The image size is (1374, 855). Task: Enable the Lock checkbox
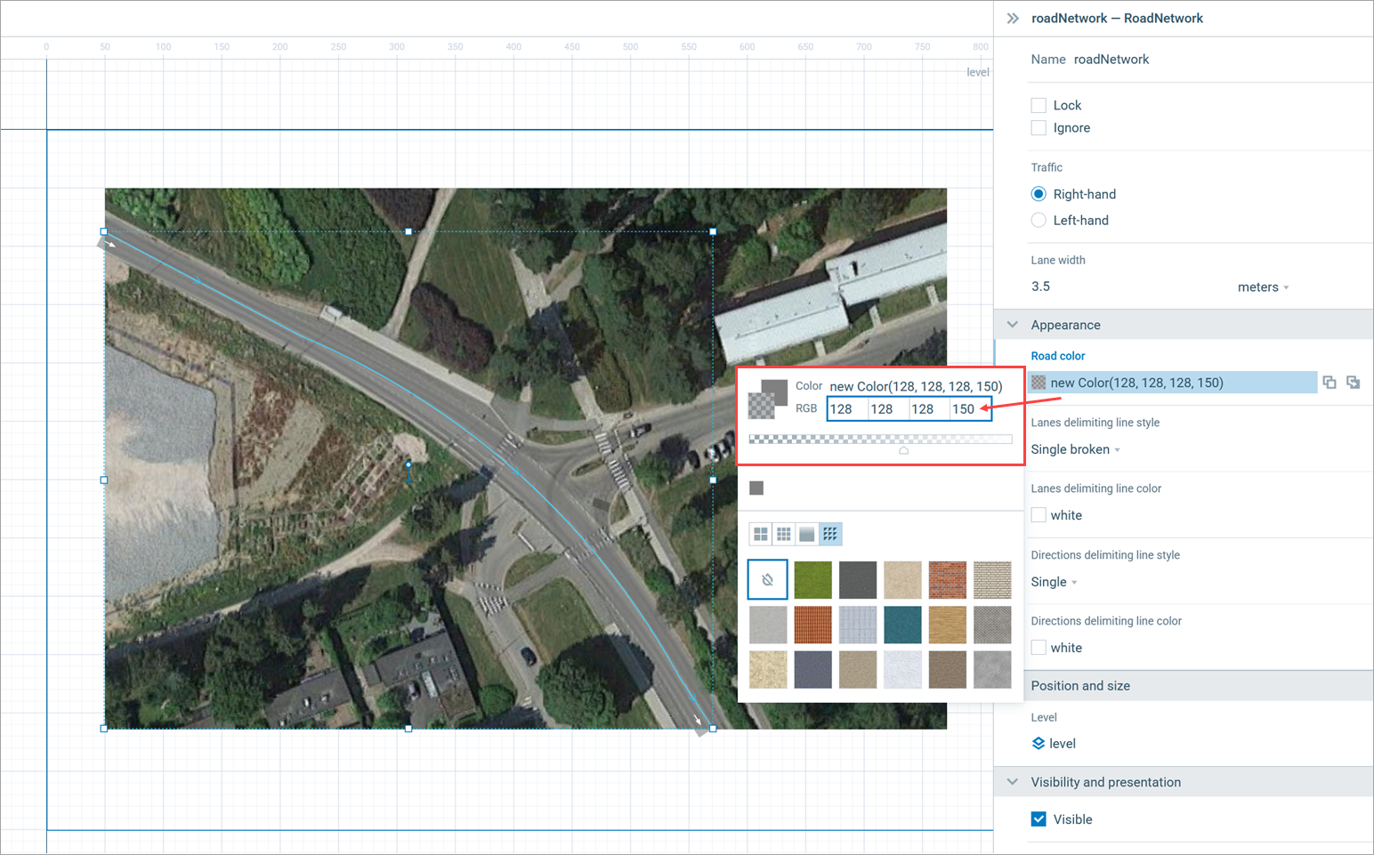coord(1039,105)
